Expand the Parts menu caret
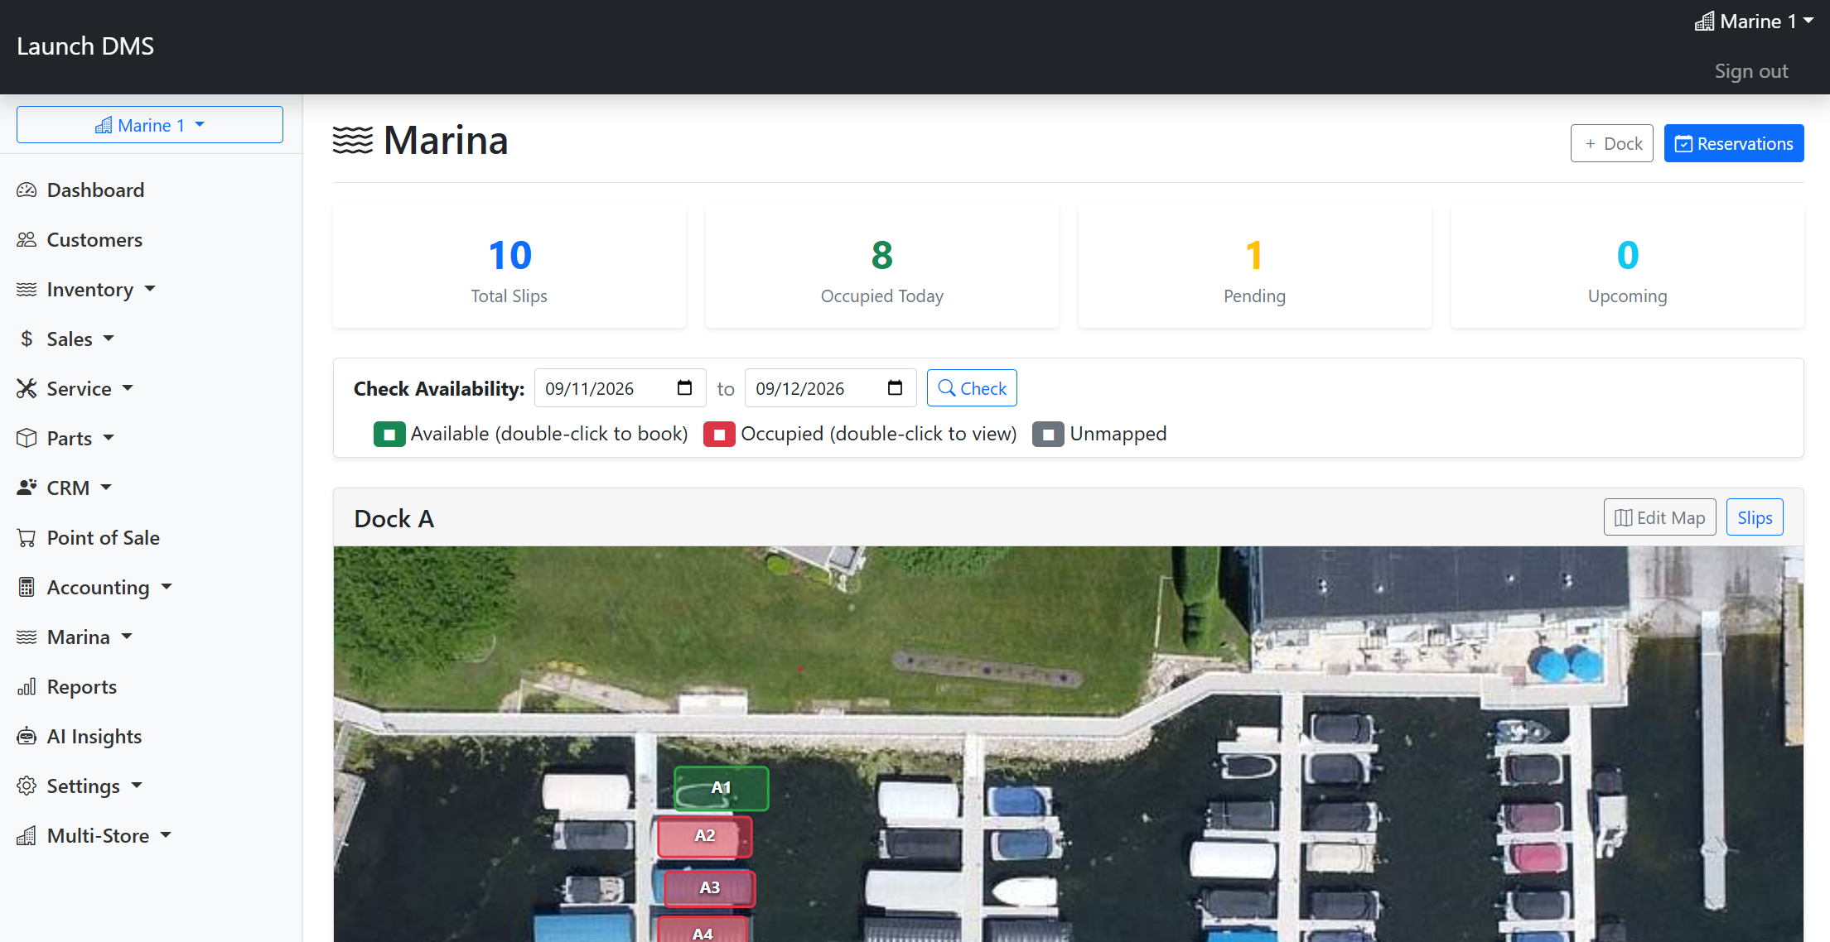The width and height of the screenshot is (1830, 942). coord(109,438)
